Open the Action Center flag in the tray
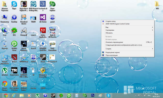Screen dimensions: 163x98 tap(139, 95)
